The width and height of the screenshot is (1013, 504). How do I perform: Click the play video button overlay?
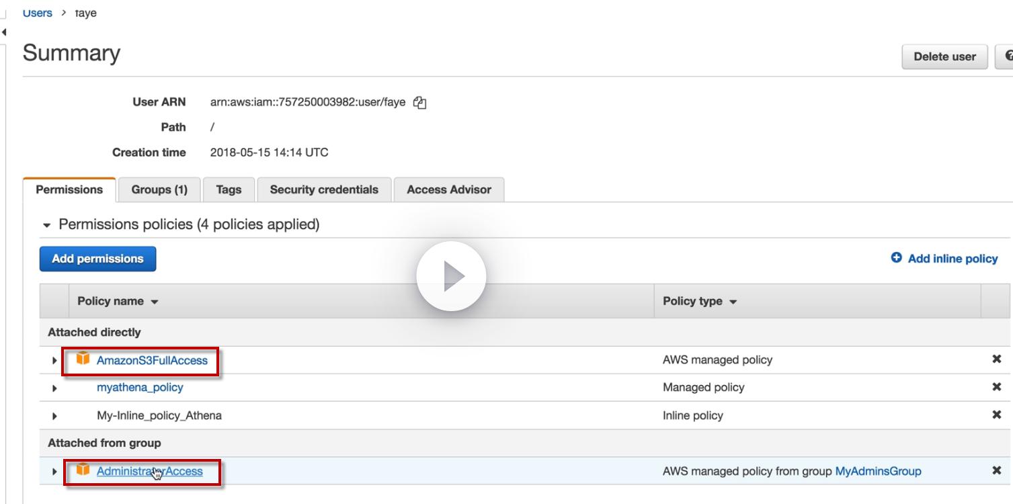[x=451, y=276]
